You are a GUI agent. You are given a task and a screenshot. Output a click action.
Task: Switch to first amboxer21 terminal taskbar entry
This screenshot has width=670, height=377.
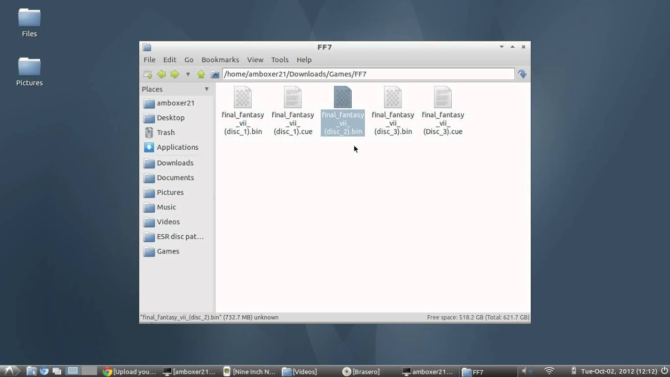pos(189,372)
